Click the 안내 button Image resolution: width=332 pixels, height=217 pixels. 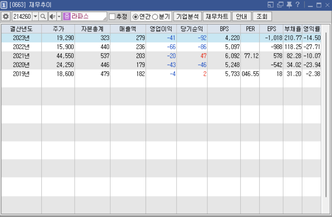point(241,17)
